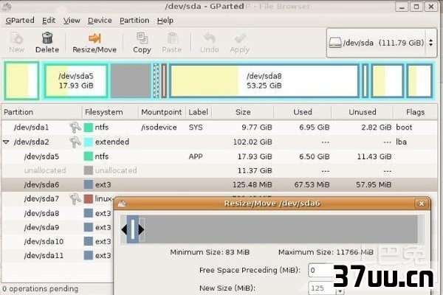Click the Copy toolbar icon
The image size is (443, 295).
click(x=142, y=38)
